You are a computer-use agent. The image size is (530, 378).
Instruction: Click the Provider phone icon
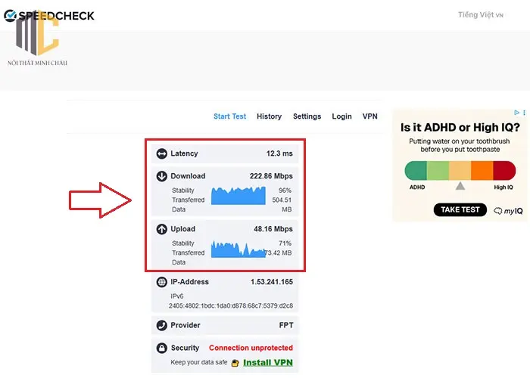[161, 325]
